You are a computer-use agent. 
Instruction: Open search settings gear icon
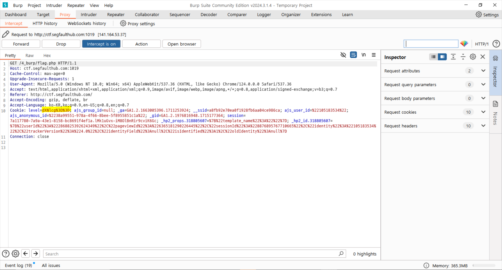(15, 254)
